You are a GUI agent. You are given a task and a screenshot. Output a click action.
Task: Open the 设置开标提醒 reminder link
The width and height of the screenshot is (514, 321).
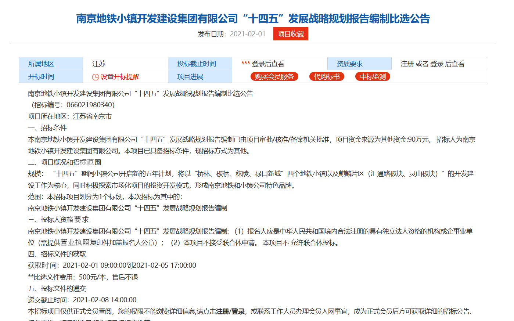120,77
